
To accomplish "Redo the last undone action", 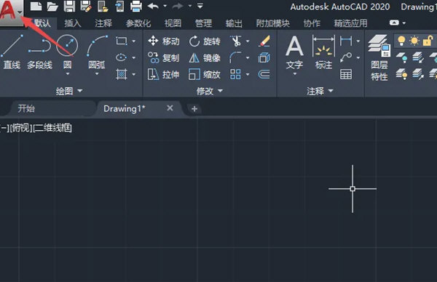I will tap(178, 6).
